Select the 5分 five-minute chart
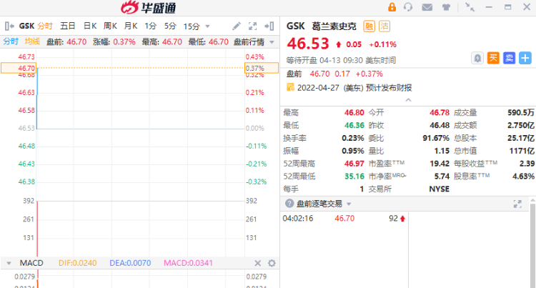 (x=170, y=26)
